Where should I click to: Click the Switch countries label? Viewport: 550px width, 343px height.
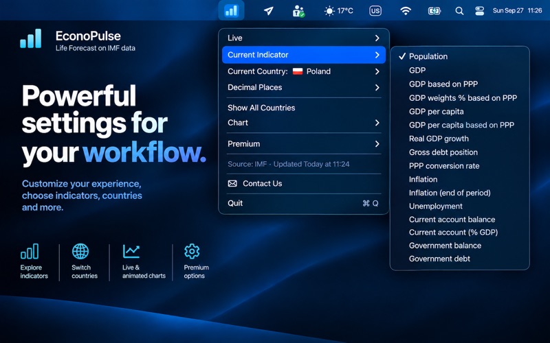click(85, 272)
